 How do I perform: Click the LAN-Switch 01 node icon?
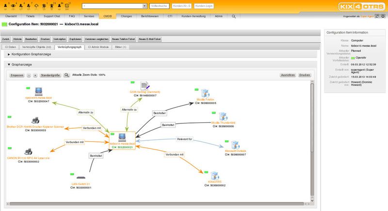click(81, 178)
